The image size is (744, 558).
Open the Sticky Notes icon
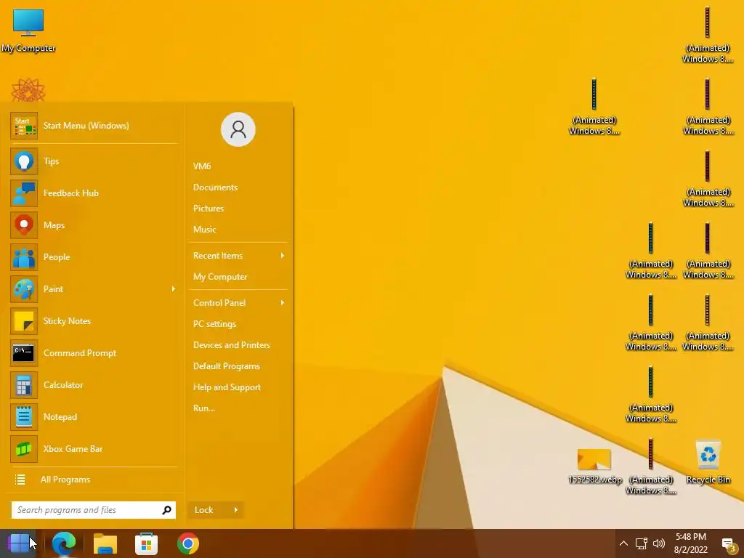pos(24,321)
